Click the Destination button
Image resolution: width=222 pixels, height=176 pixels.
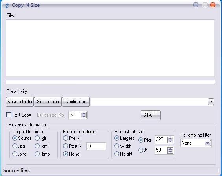[x=76, y=102]
